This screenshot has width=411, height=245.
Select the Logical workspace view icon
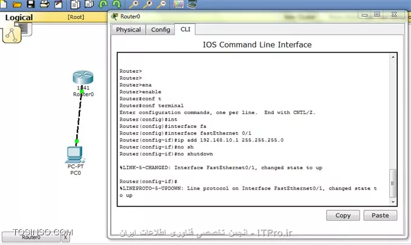[x=12, y=34]
